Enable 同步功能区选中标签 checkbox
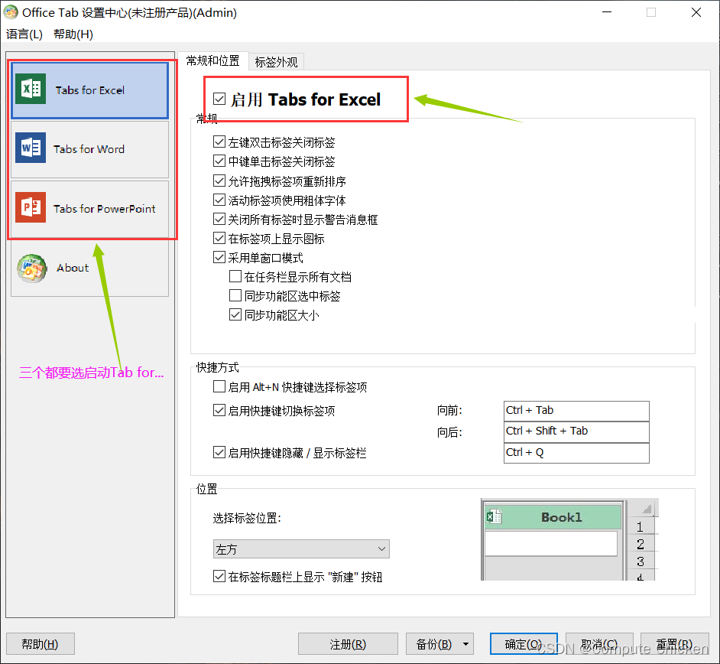The height and width of the screenshot is (664, 720). [x=235, y=295]
